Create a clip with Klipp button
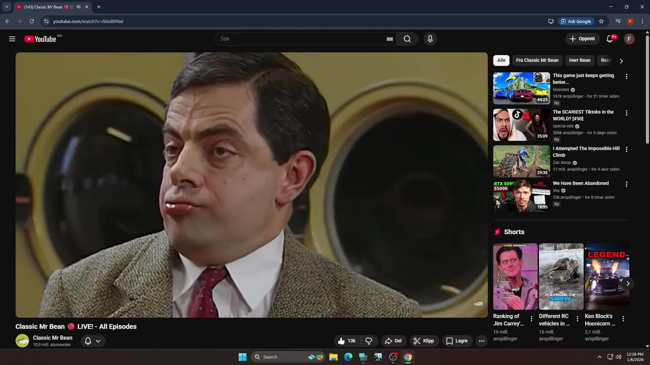This screenshot has width=650, height=365. [424, 341]
